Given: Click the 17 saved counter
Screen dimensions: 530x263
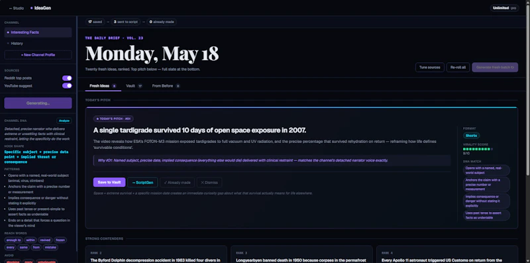Looking at the screenshot, I should pyautogui.click(x=95, y=22).
